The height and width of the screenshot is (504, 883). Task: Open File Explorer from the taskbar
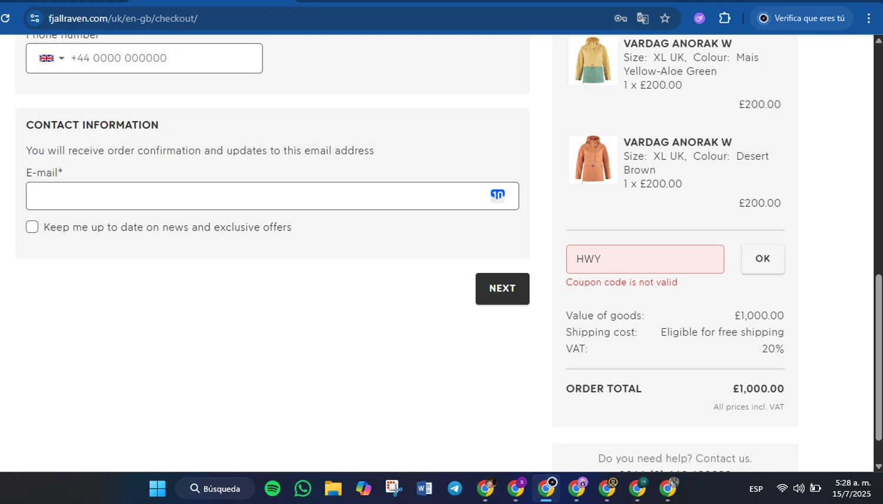pos(333,488)
